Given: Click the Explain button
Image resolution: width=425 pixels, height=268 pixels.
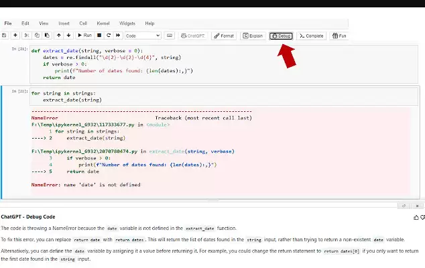Looking at the screenshot, I should 253,36.
